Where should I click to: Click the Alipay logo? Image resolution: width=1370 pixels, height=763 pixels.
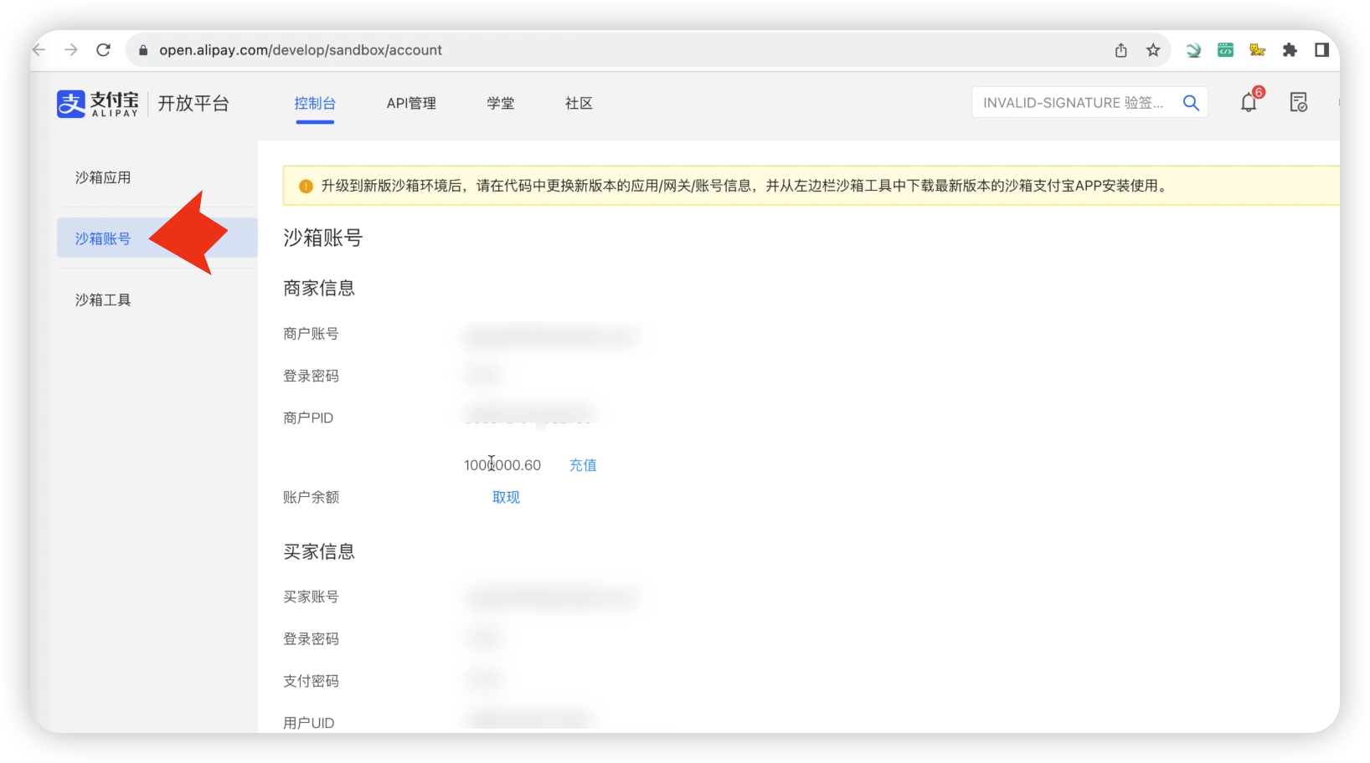coord(97,104)
